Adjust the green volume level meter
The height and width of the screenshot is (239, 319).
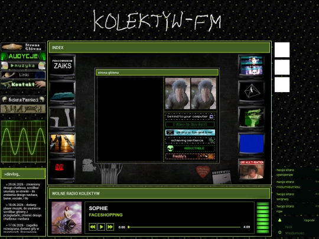[263, 218]
